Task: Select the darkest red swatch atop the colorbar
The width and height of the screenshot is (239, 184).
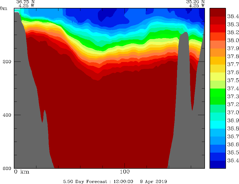Action: pyautogui.click(x=218, y=12)
